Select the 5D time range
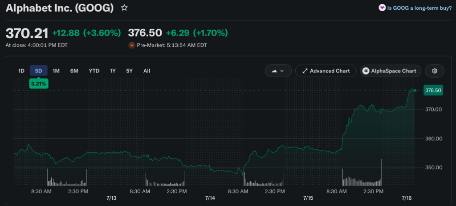The width and height of the screenshot is (456, 206). click(39, 71)
